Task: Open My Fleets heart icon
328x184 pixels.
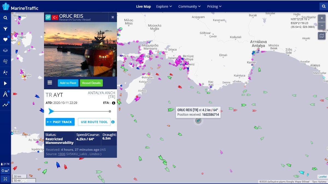Action: [x=5, y=40]
